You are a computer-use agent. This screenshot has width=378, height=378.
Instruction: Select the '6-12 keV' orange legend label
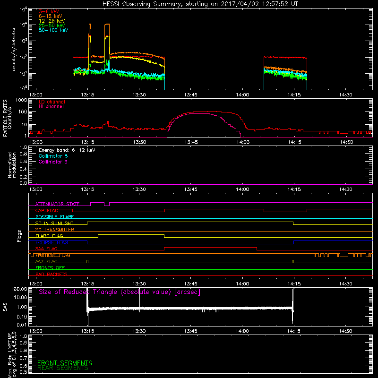[x=51, y=16]
